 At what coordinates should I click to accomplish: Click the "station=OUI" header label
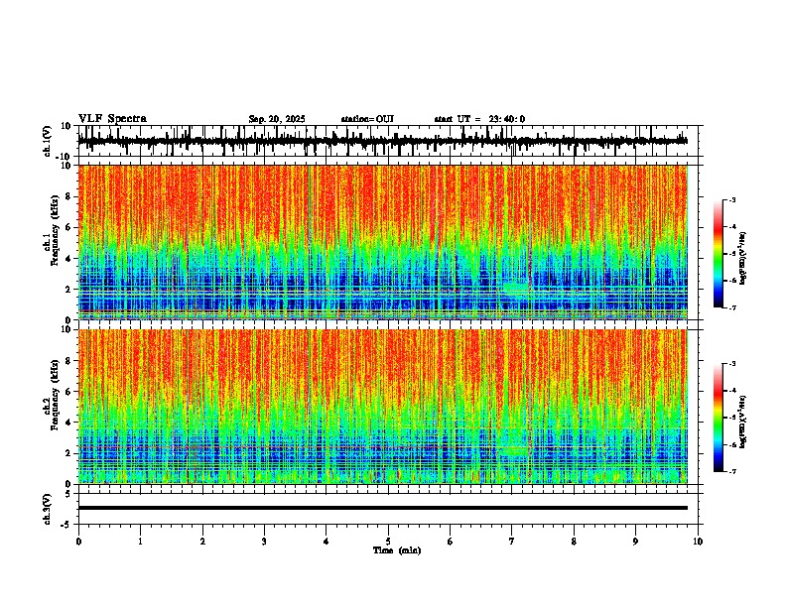click(367, 119)
